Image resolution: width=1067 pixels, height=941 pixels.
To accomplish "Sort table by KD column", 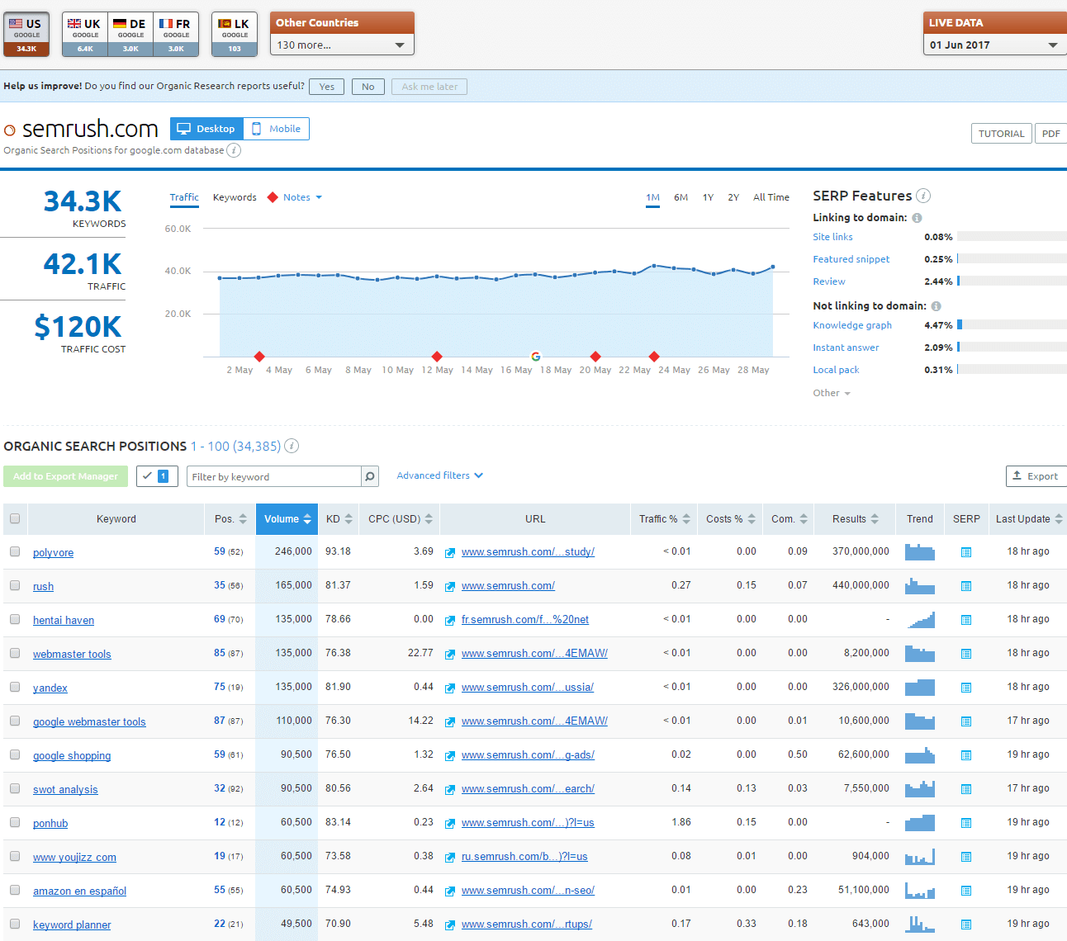I will click(x=339, y=519).
